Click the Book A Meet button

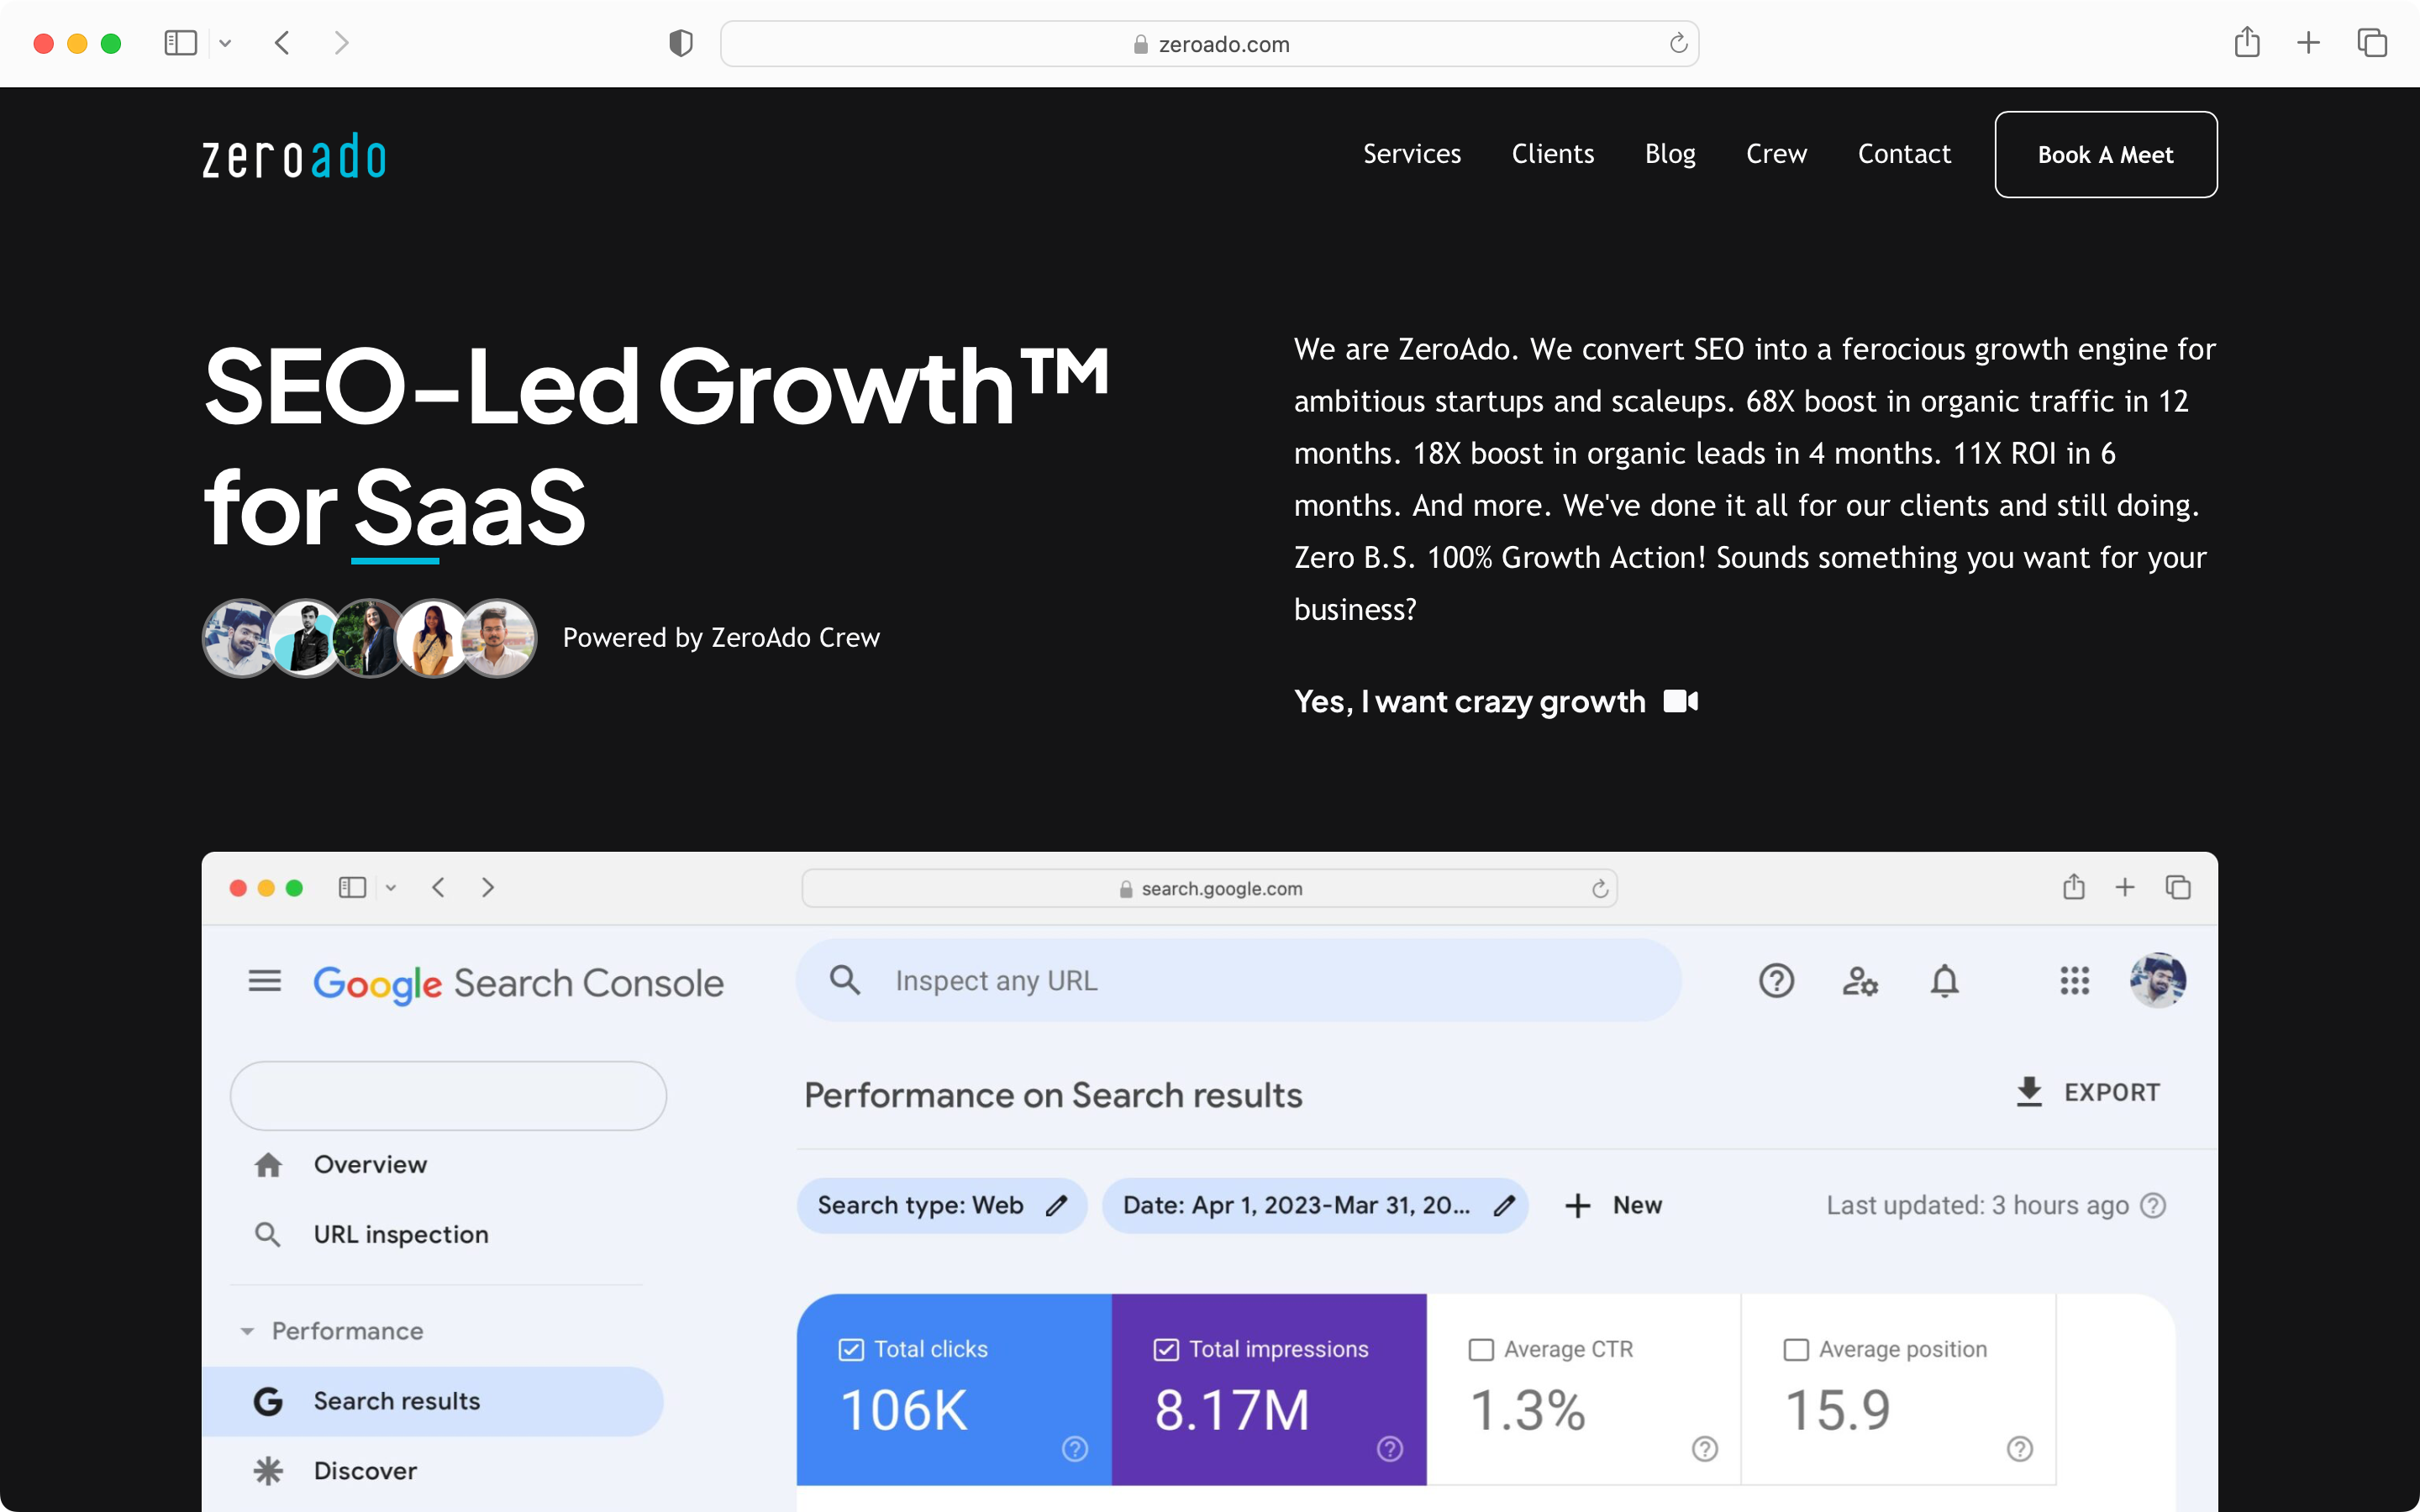(x=2107, y=153)
